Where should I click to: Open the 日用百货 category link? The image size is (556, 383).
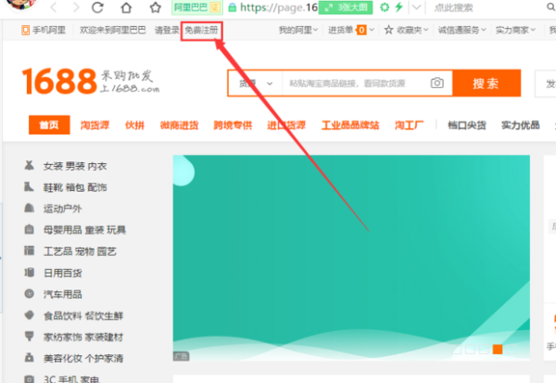[62, 273]
